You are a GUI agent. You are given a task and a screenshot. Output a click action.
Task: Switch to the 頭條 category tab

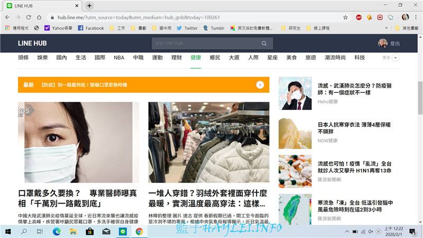(x=23, y=58)
